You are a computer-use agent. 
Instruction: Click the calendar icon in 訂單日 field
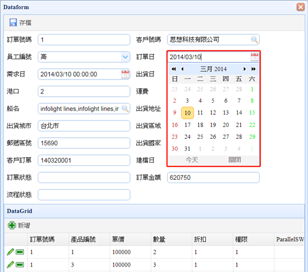pyautogui.click(x=255, y=57)
